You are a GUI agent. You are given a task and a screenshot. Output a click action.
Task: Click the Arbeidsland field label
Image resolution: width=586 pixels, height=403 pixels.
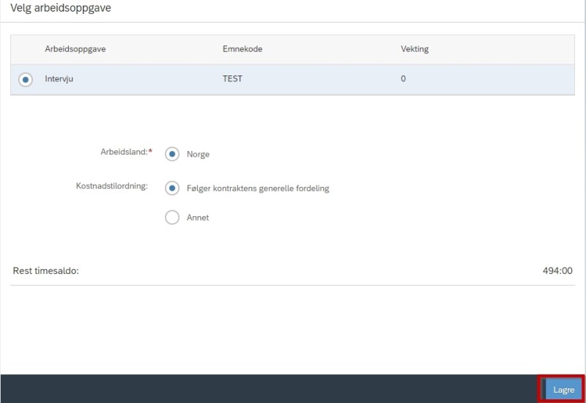pos(126,152)
